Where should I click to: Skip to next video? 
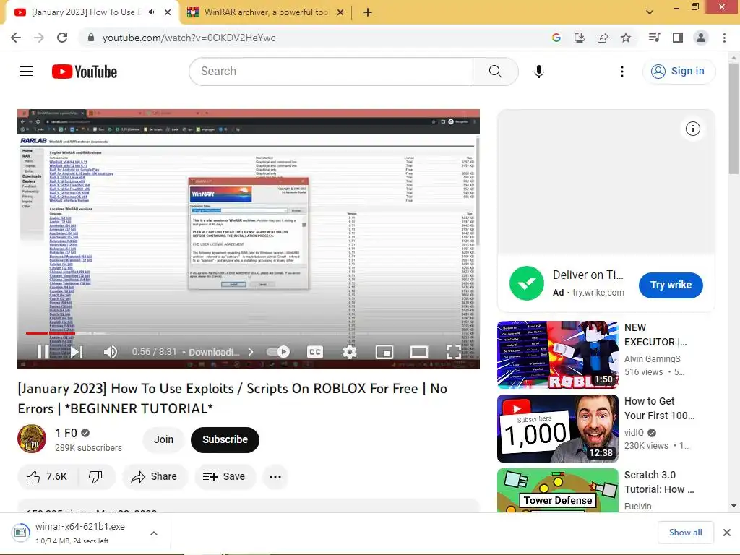(x=77, y=352)
